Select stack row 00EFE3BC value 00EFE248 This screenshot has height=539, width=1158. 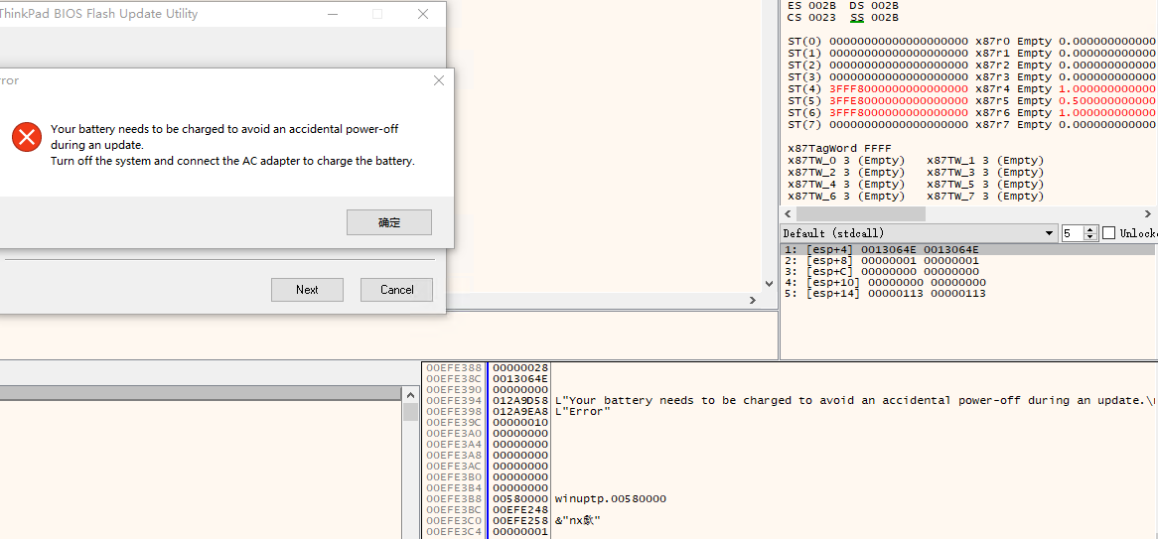(x=790, y=509)
